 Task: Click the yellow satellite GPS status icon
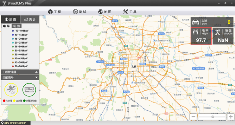11,89
